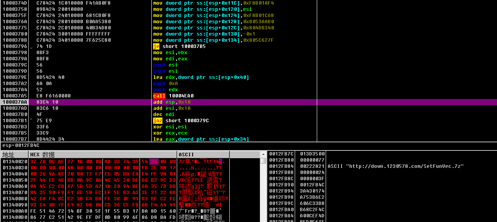The height and width of the screenshot is (222, 497).
Task: Sort dump by the 地址 column header
Action: coord(14,154)
